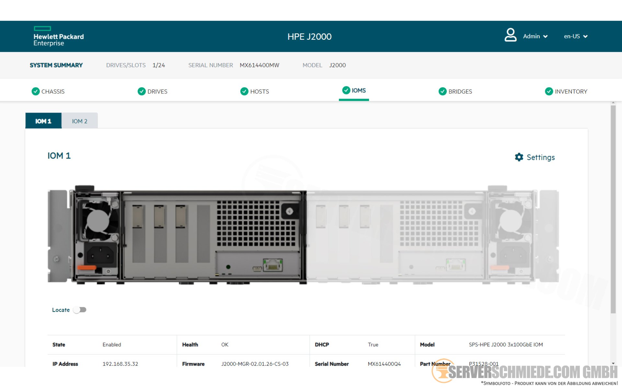The height and width of the screenshot is (388, 622).
Task: Click the Settings gear icon
Action: (x=519, y=157)
